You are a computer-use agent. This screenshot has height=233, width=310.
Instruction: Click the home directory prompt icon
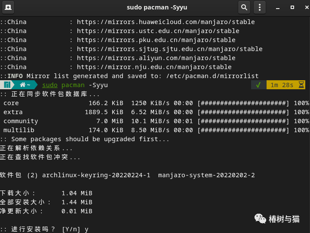pyautogui.click(x=22, y=85)
